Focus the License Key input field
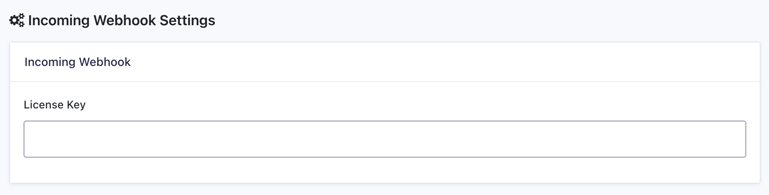The image size is (769, 195). tap(384, 139)
